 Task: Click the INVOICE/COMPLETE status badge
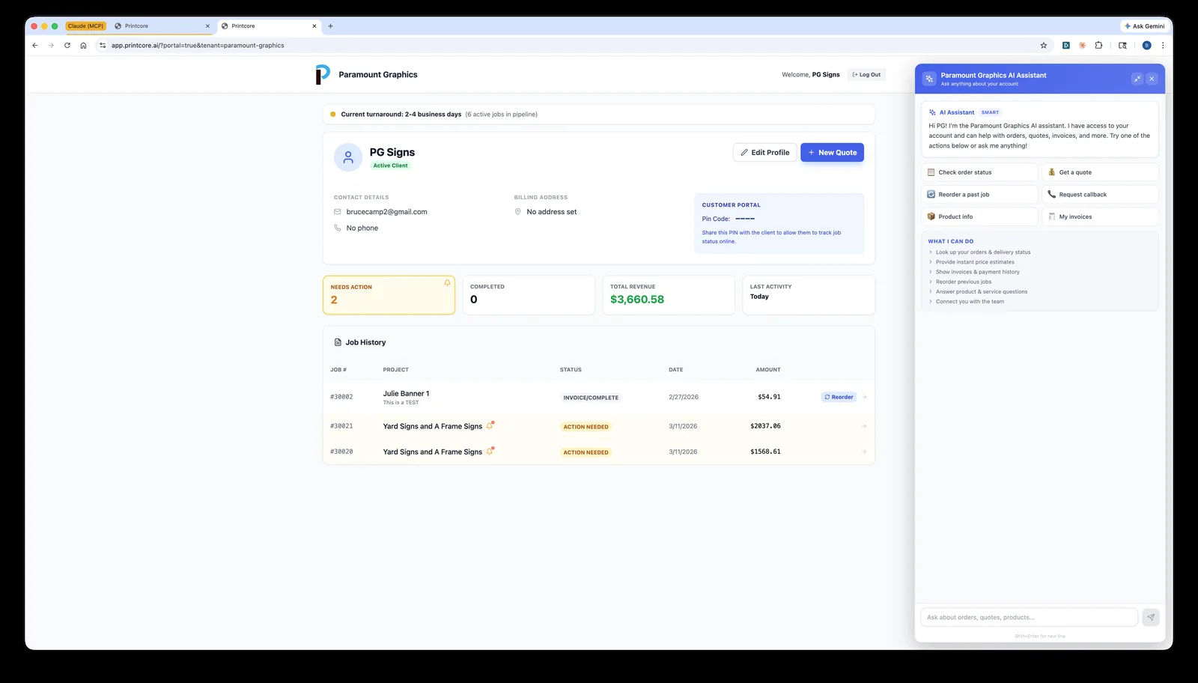tap(591, 398)
